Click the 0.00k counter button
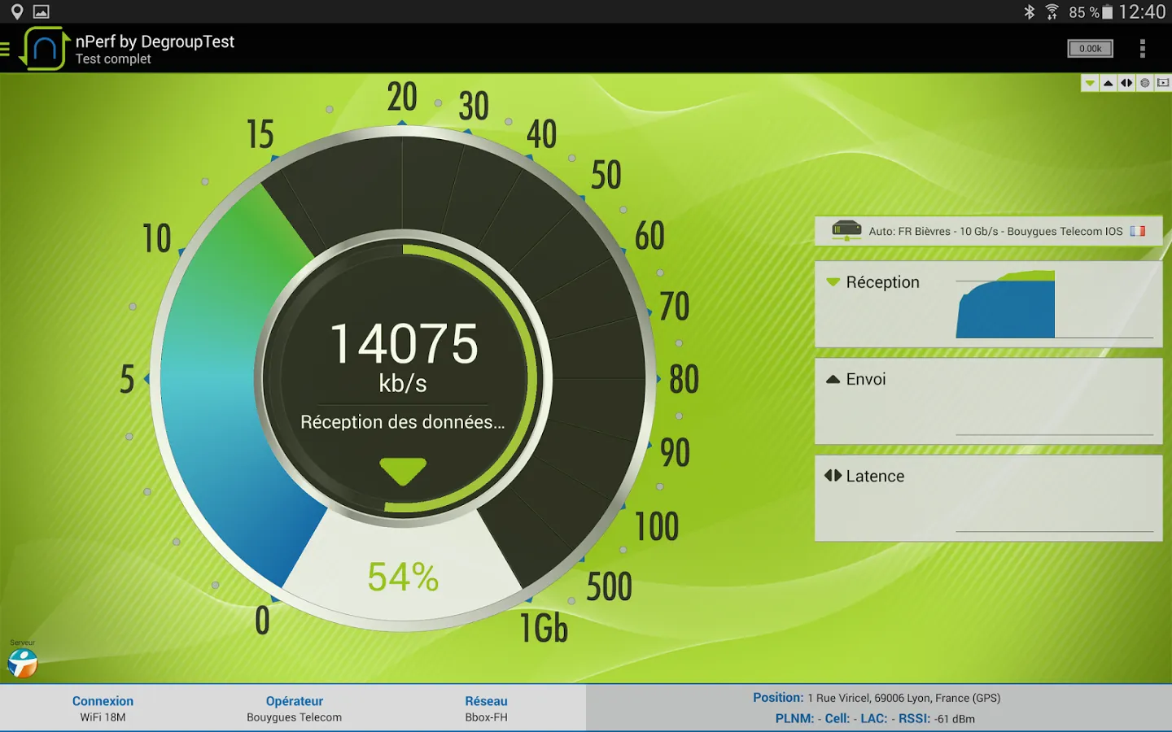Image resolution: width=1172 pixels, height=732 pixels. coord(1090,49)
